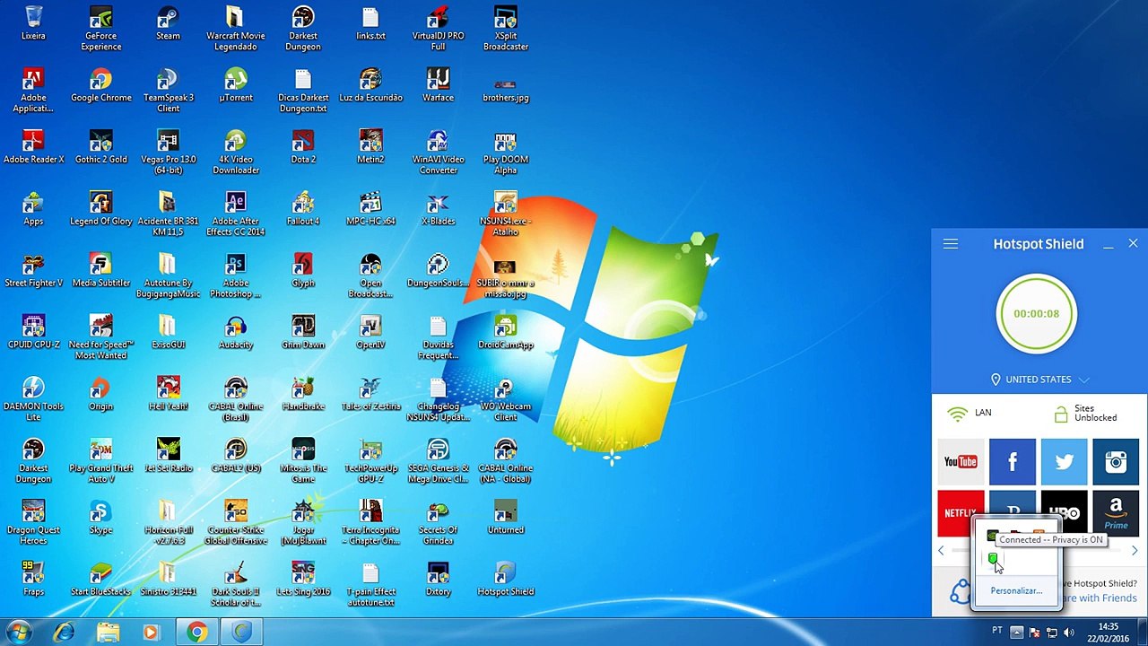Screen dimensions: 1148x646
Task: Select the GeForce Experience desktop icon
Action: click(x=100, y=28)
